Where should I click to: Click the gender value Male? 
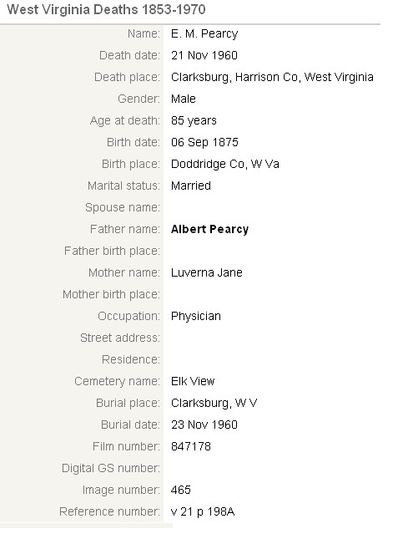pos(184,99)
